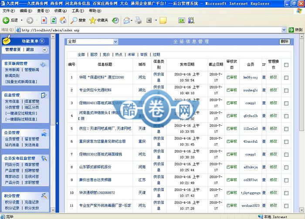Image resolution: width=305 pixels, height=219 pixels.
Task: Open the Favorites star toolbar button
Action: tap(98, 20)
